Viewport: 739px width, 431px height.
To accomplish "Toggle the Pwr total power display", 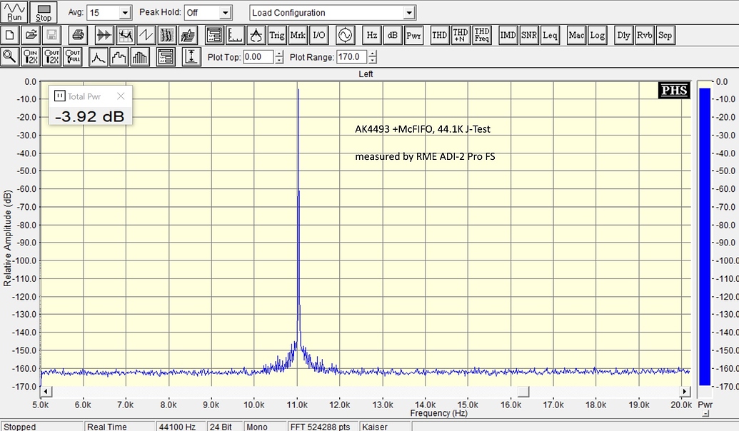I will pos(413,35).
